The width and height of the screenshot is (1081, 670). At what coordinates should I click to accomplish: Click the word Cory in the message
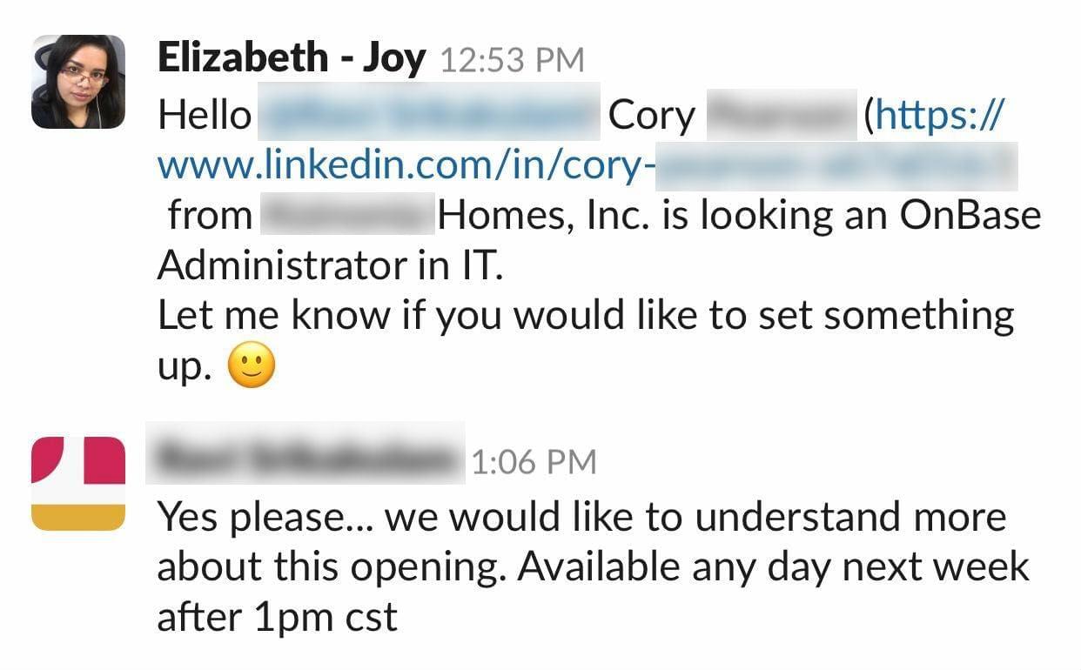(651, 116)
